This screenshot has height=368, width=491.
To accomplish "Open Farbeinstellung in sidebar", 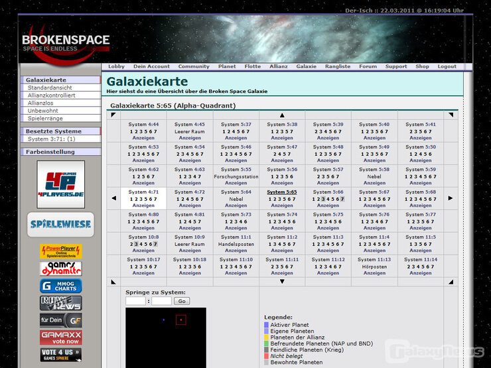I will [61, 152].
